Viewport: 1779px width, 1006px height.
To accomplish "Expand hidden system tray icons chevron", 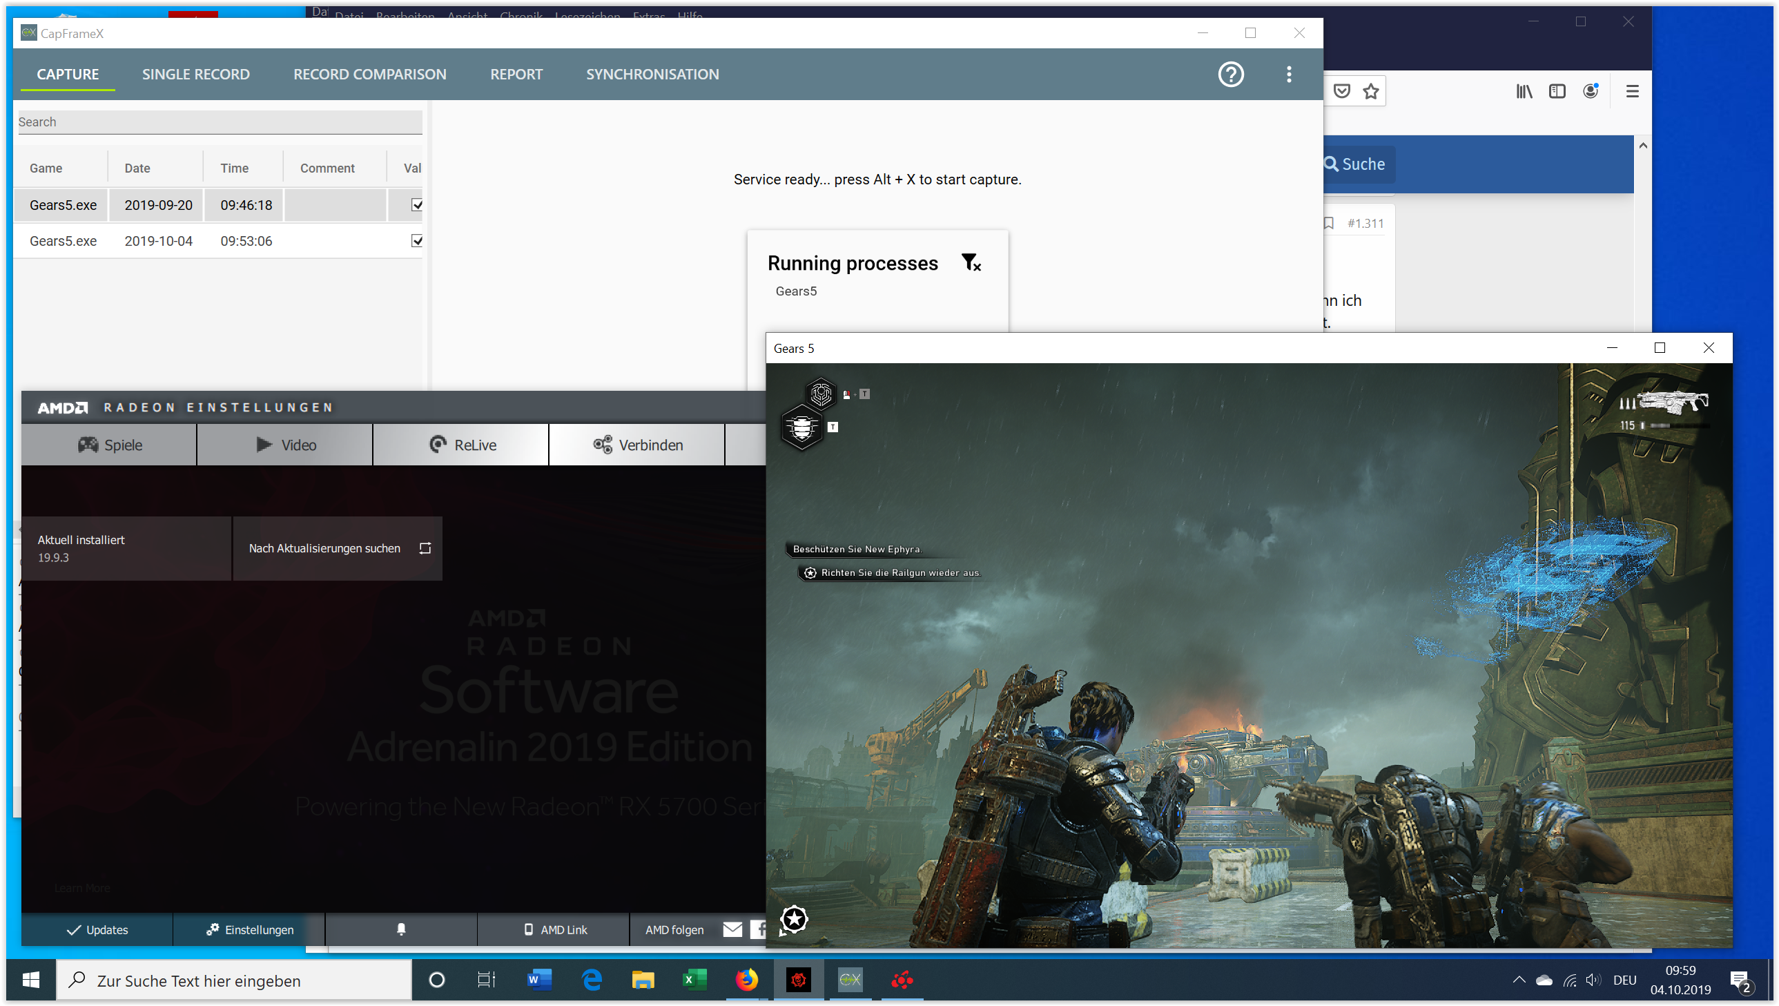I will pos(1519,980).
